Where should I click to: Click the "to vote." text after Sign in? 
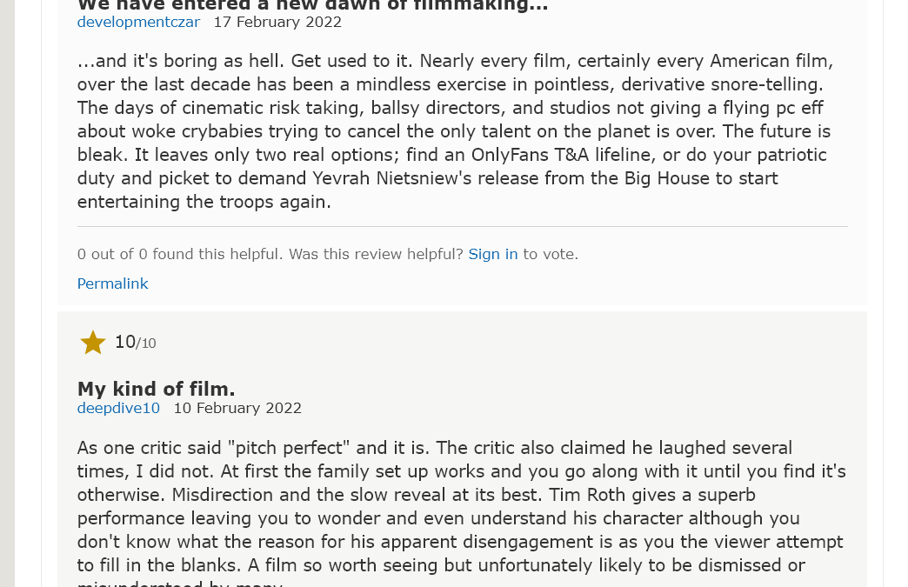coord(551,254)
